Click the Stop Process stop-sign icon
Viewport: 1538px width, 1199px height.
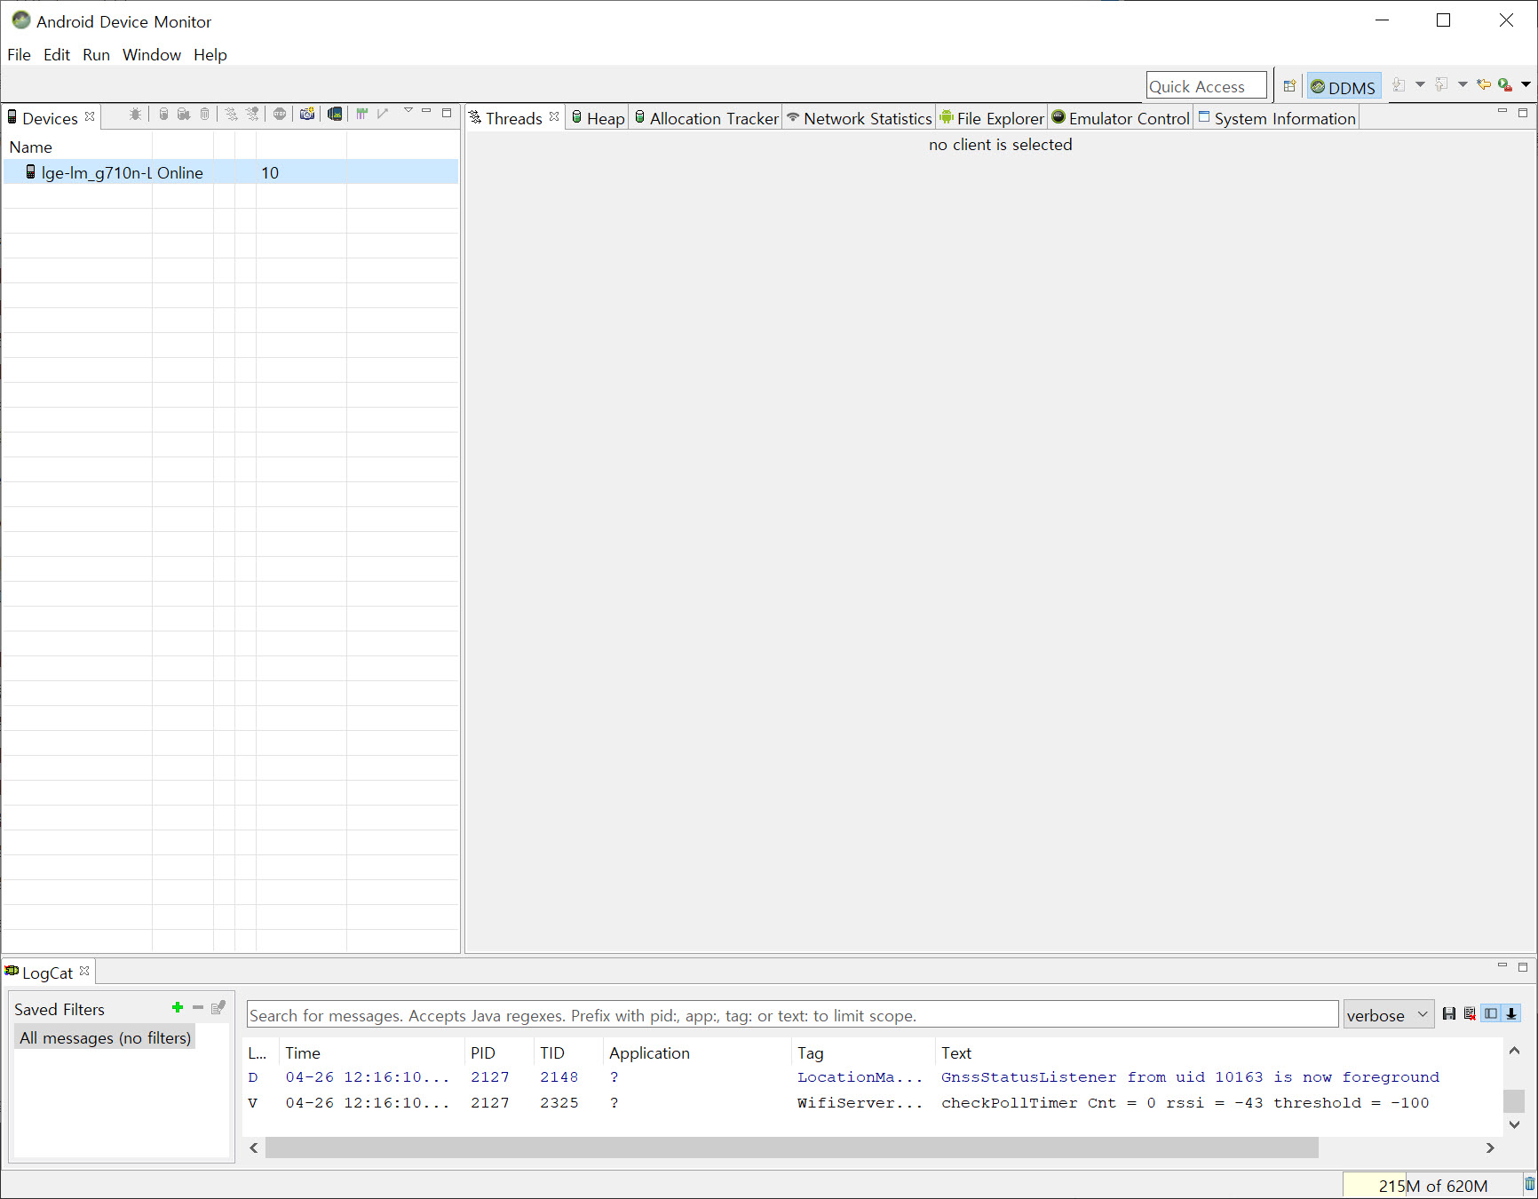280,114
